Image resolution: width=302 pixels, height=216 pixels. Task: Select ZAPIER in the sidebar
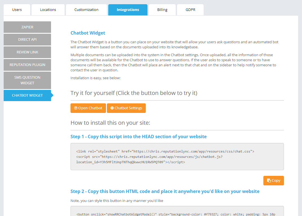click(27, 27)
